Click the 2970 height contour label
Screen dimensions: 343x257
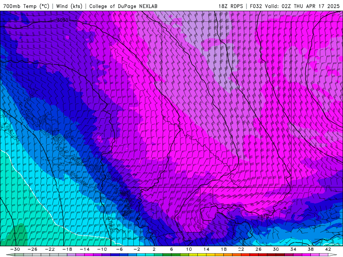click(x=263, y=216)
